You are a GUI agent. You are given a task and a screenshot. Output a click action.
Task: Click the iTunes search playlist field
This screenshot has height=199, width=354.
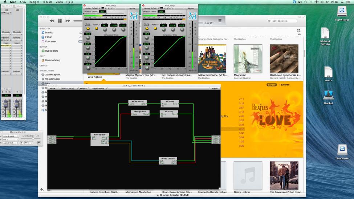[282, 21]
